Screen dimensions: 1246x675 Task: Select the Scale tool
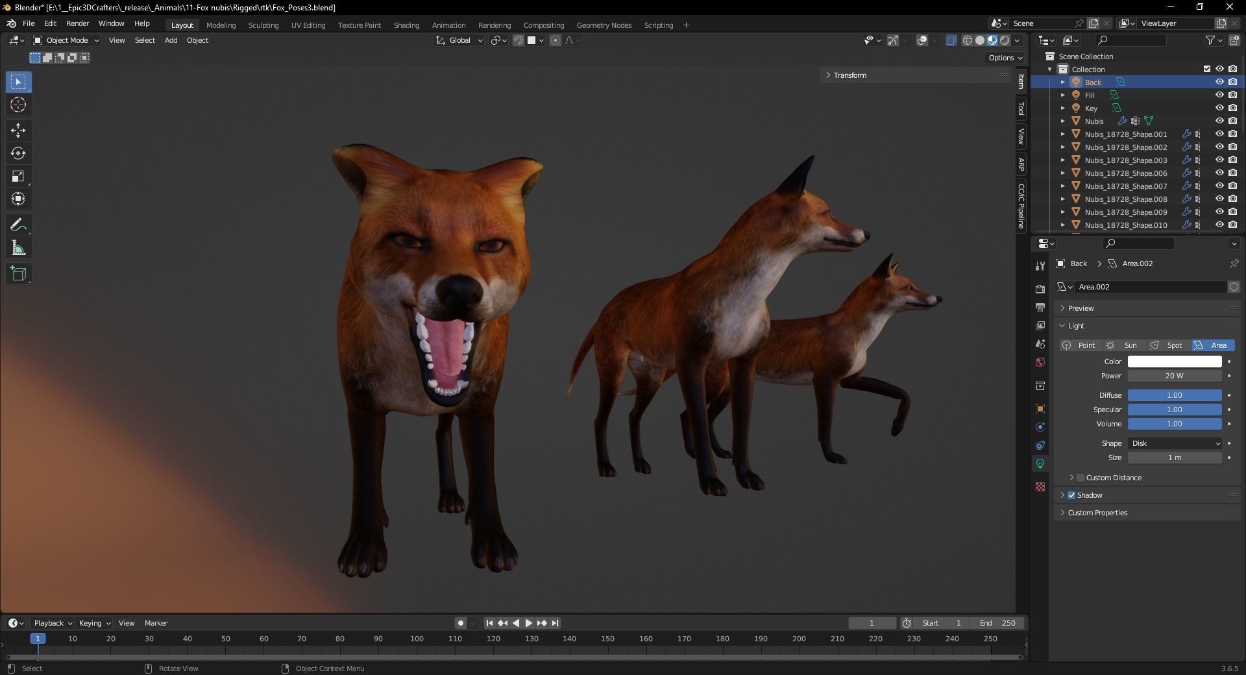(x=18, y=176)
